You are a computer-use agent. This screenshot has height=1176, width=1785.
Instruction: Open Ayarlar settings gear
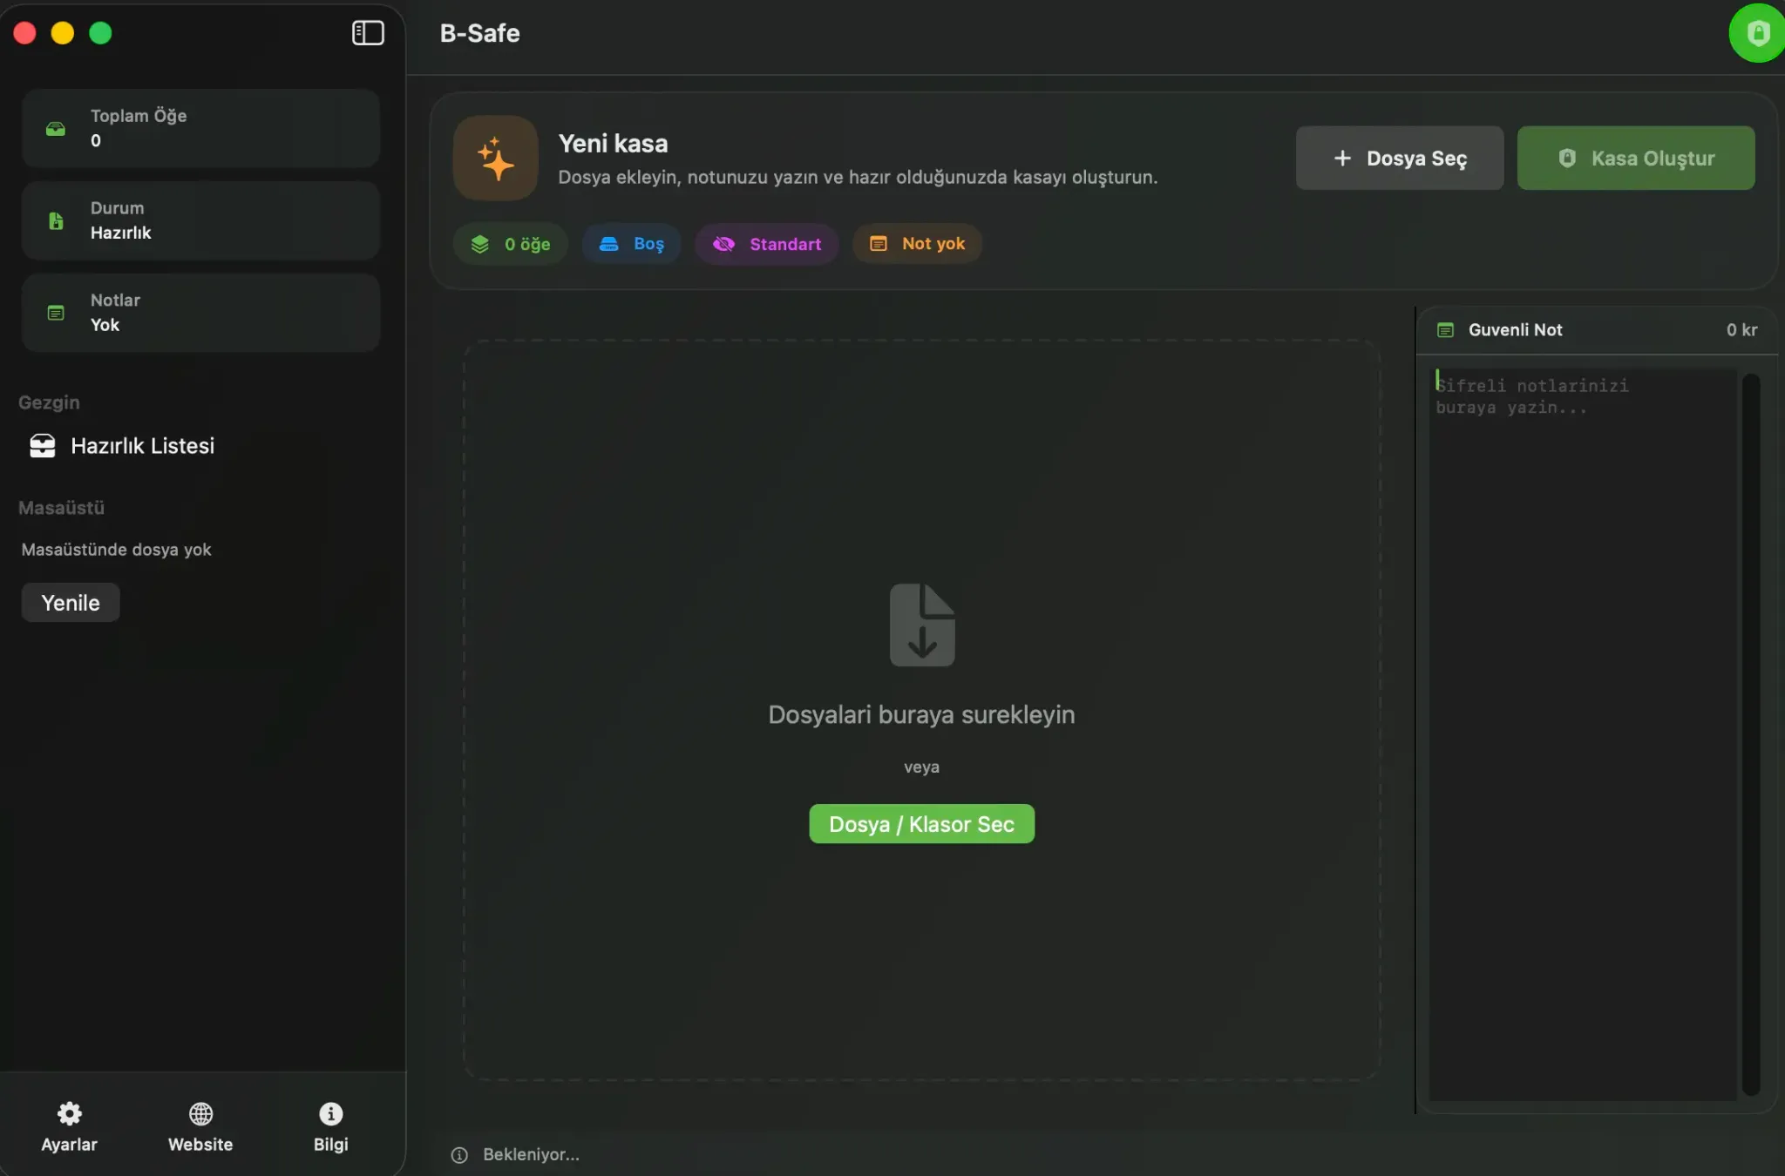click(69, 1114)
